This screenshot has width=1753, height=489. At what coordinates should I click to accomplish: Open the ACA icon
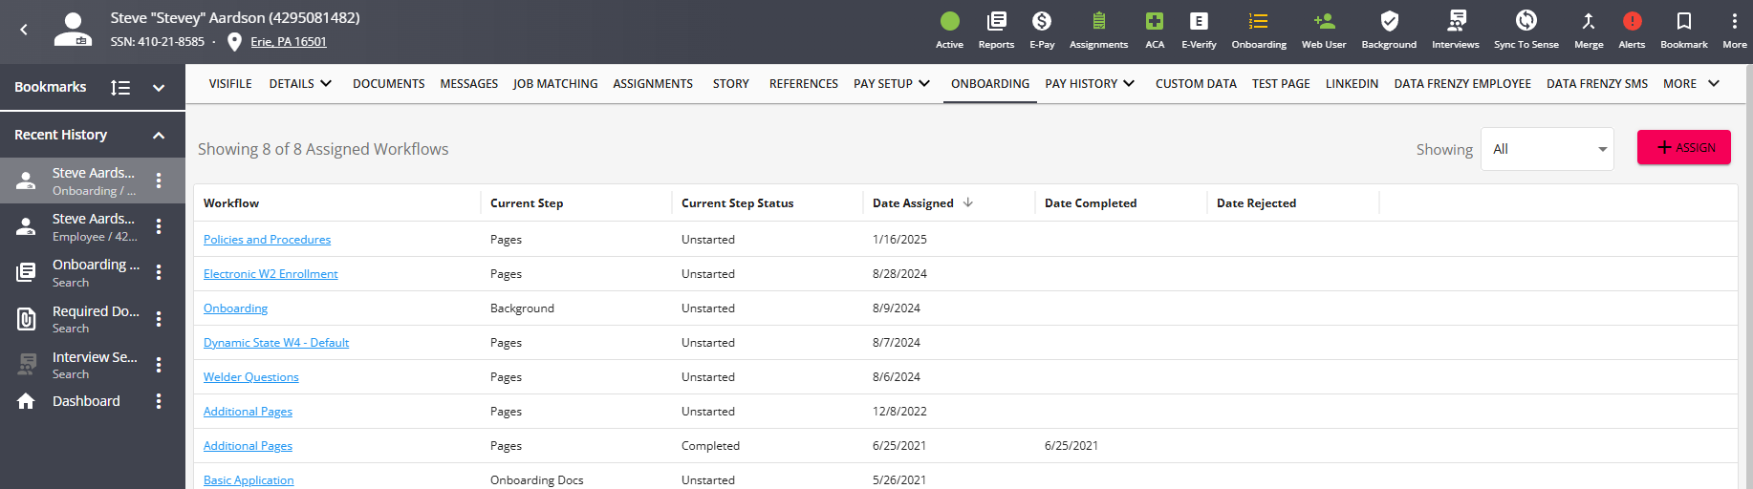tap(1155, 22)
